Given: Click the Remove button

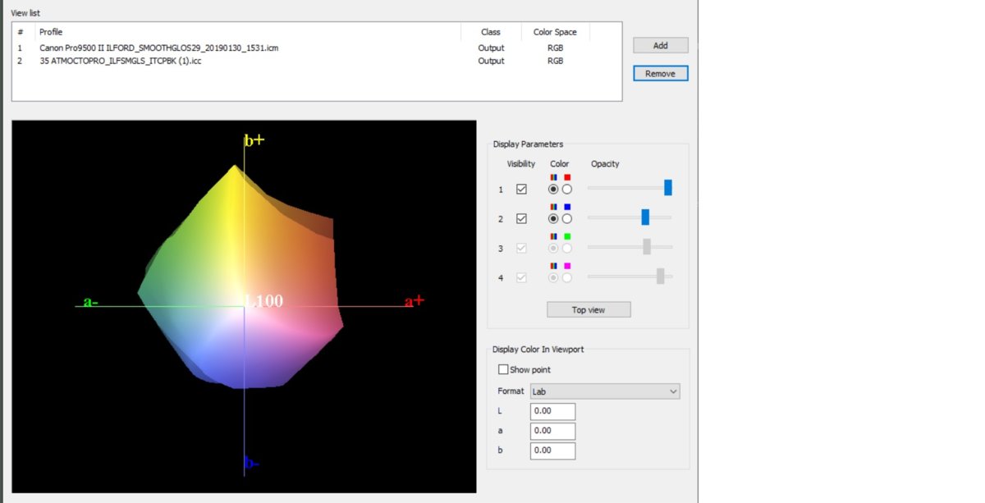Looking at the screenshot, I should [660, 73].
